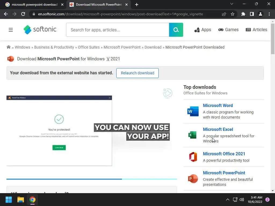
Task: Click the Microsoft Office 2021 icon
Action: pos(193,157)
